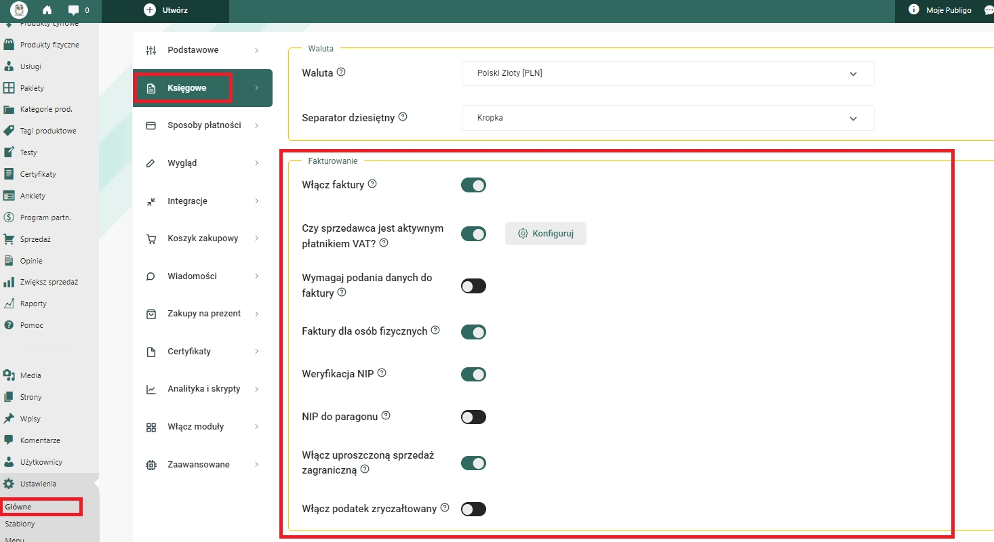
Task: Click the info icon beside Moje Publigo
Action: pos(913,9)
